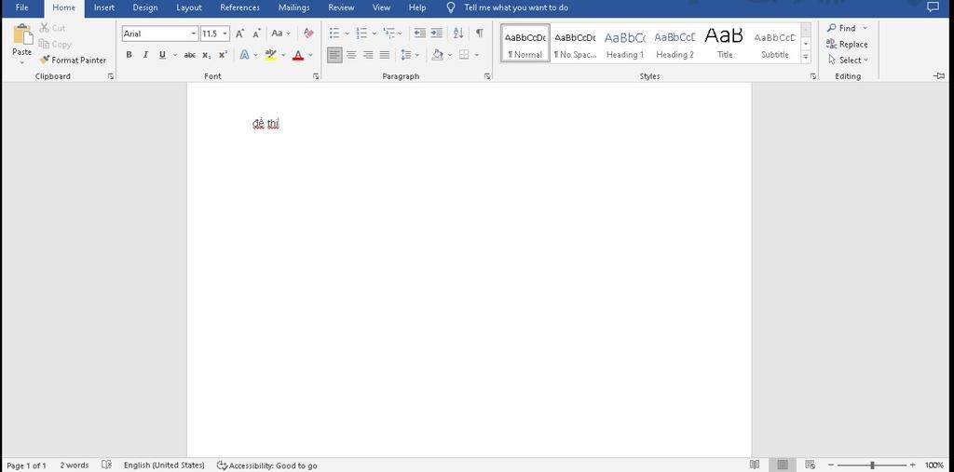
Task: Click the Paste clipboard icon
Action: click(22, 34)
